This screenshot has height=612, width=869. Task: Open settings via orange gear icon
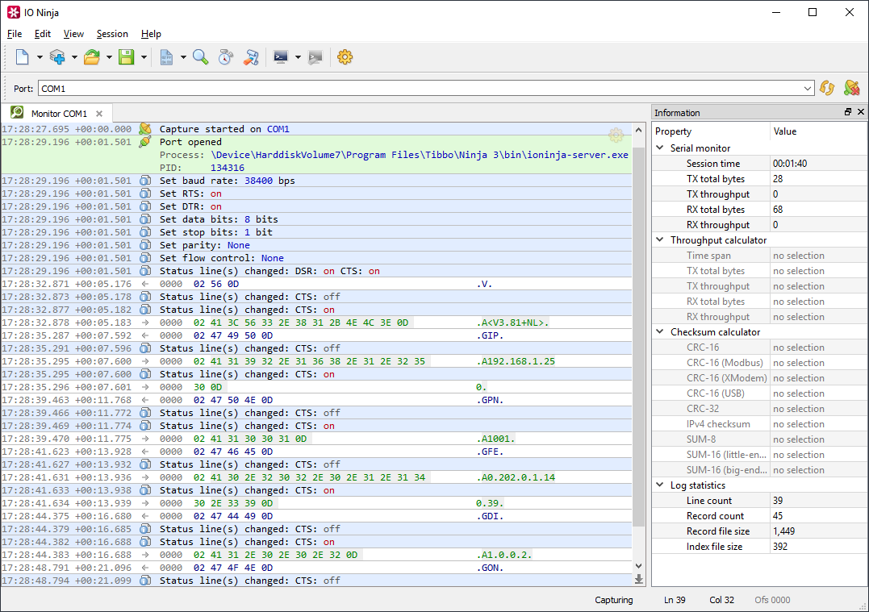coord(345,57)
